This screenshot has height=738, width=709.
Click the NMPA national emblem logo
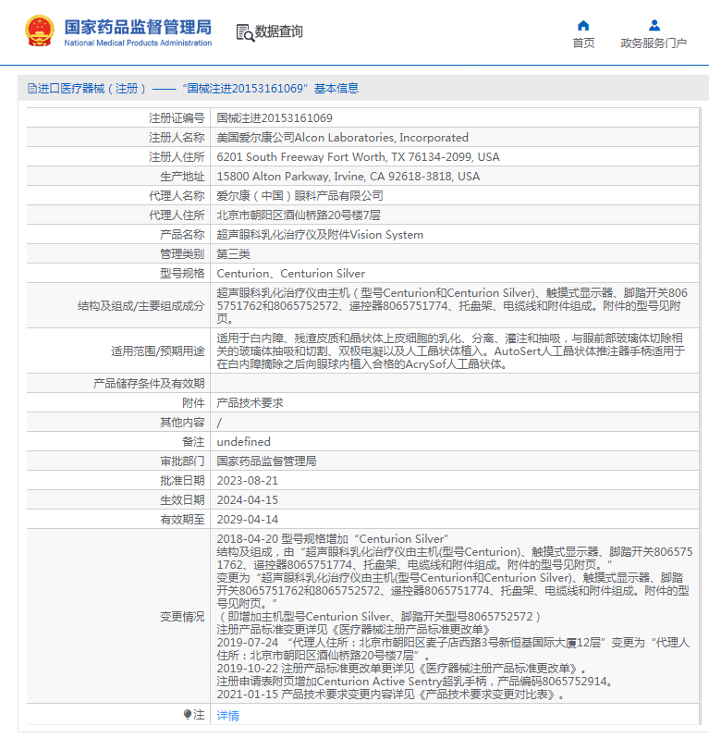coord(40,31)
